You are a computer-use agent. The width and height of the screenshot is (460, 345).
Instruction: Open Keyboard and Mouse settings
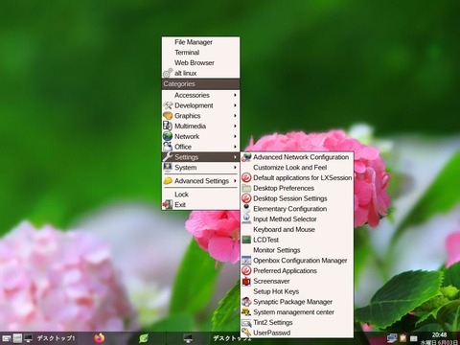[x=297, y=229]
